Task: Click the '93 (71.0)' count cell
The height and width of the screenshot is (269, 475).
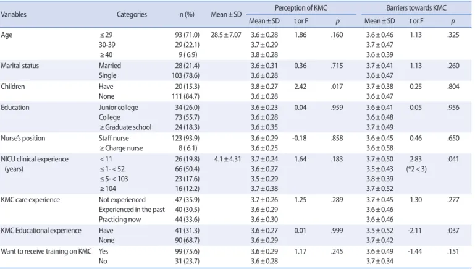Action: point(187,35)
